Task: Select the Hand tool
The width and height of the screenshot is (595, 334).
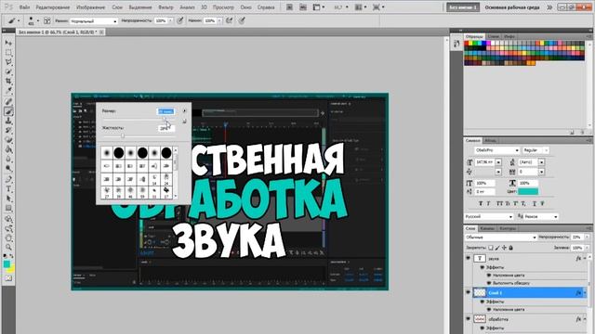Action: 8,238
